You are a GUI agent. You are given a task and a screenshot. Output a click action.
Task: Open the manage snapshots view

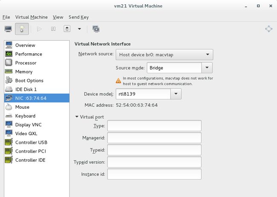(96, 29)
